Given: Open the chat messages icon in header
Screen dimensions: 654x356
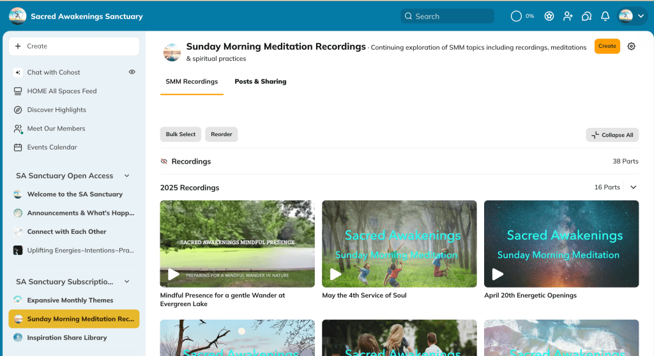Looking at the screenshot, I should click(586, 16).
